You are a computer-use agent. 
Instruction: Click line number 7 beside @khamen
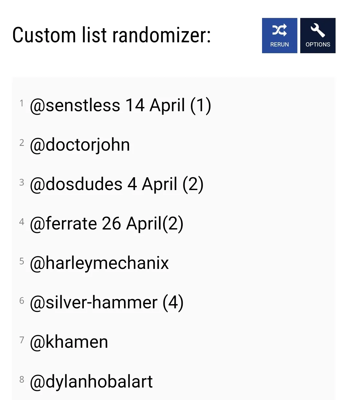22,340
